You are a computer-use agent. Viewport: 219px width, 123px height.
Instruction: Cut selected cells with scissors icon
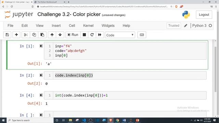[26, 35]
